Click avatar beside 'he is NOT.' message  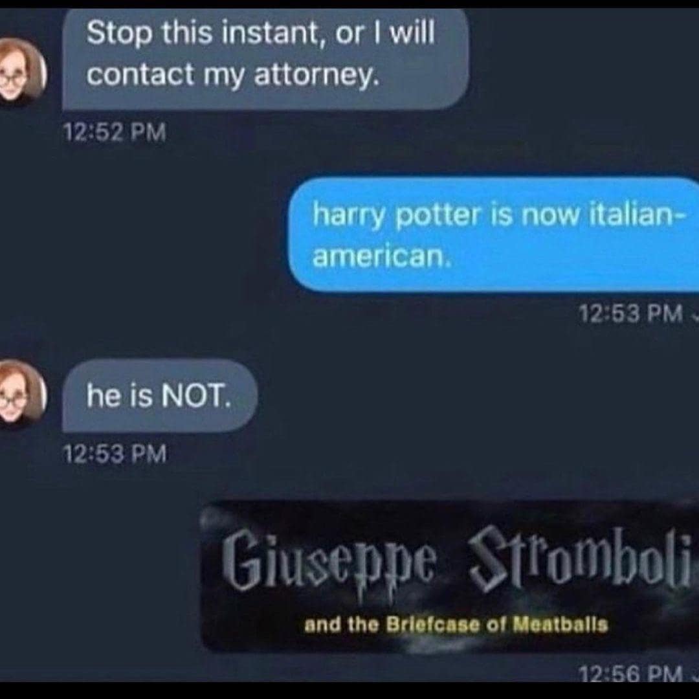tap(21, 394)
